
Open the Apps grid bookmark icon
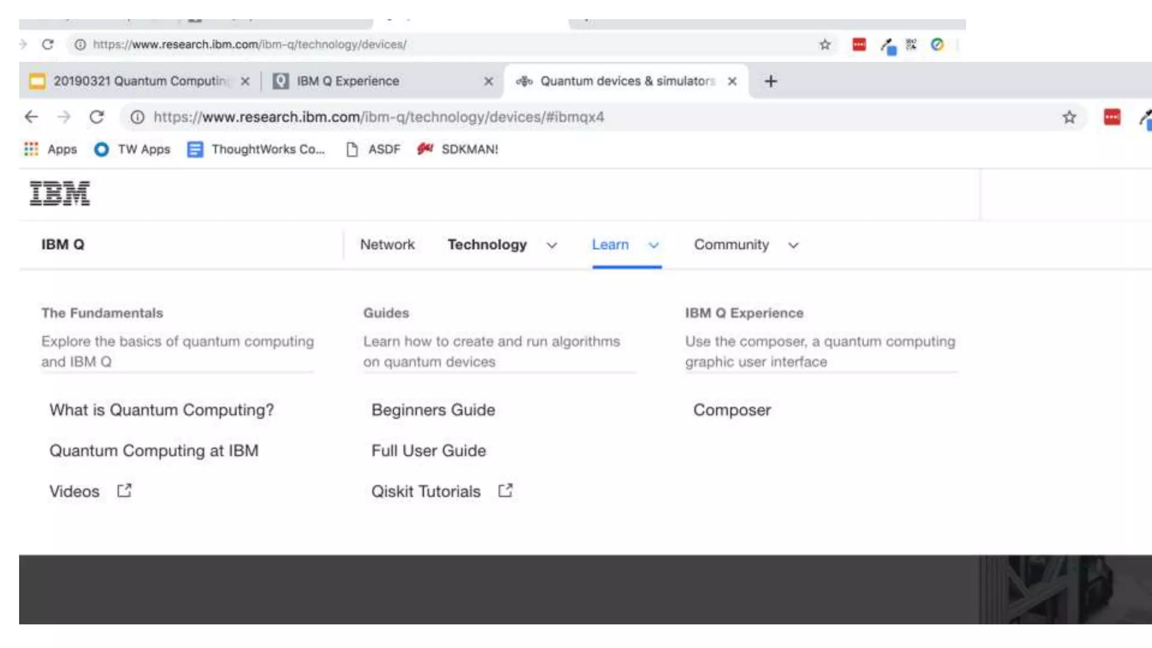(31, 149)
